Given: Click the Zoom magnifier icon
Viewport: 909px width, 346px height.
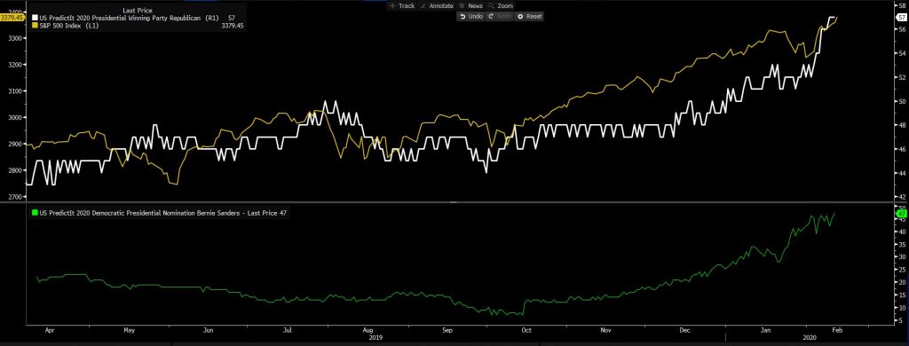Looking at the screenshot, I should click(x=491, y=6).
